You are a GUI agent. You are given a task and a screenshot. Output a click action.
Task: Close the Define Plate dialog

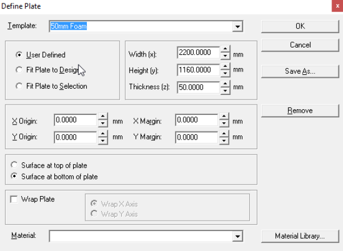coord(333,6)
